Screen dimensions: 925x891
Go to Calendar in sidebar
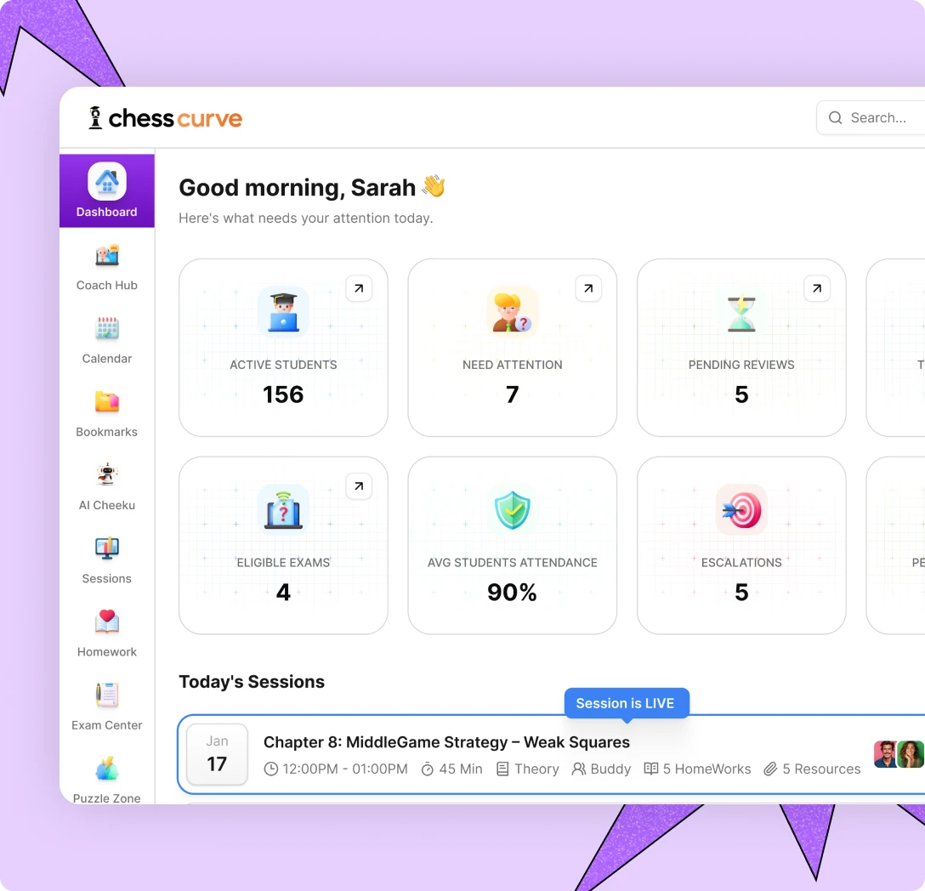point(107,340)
